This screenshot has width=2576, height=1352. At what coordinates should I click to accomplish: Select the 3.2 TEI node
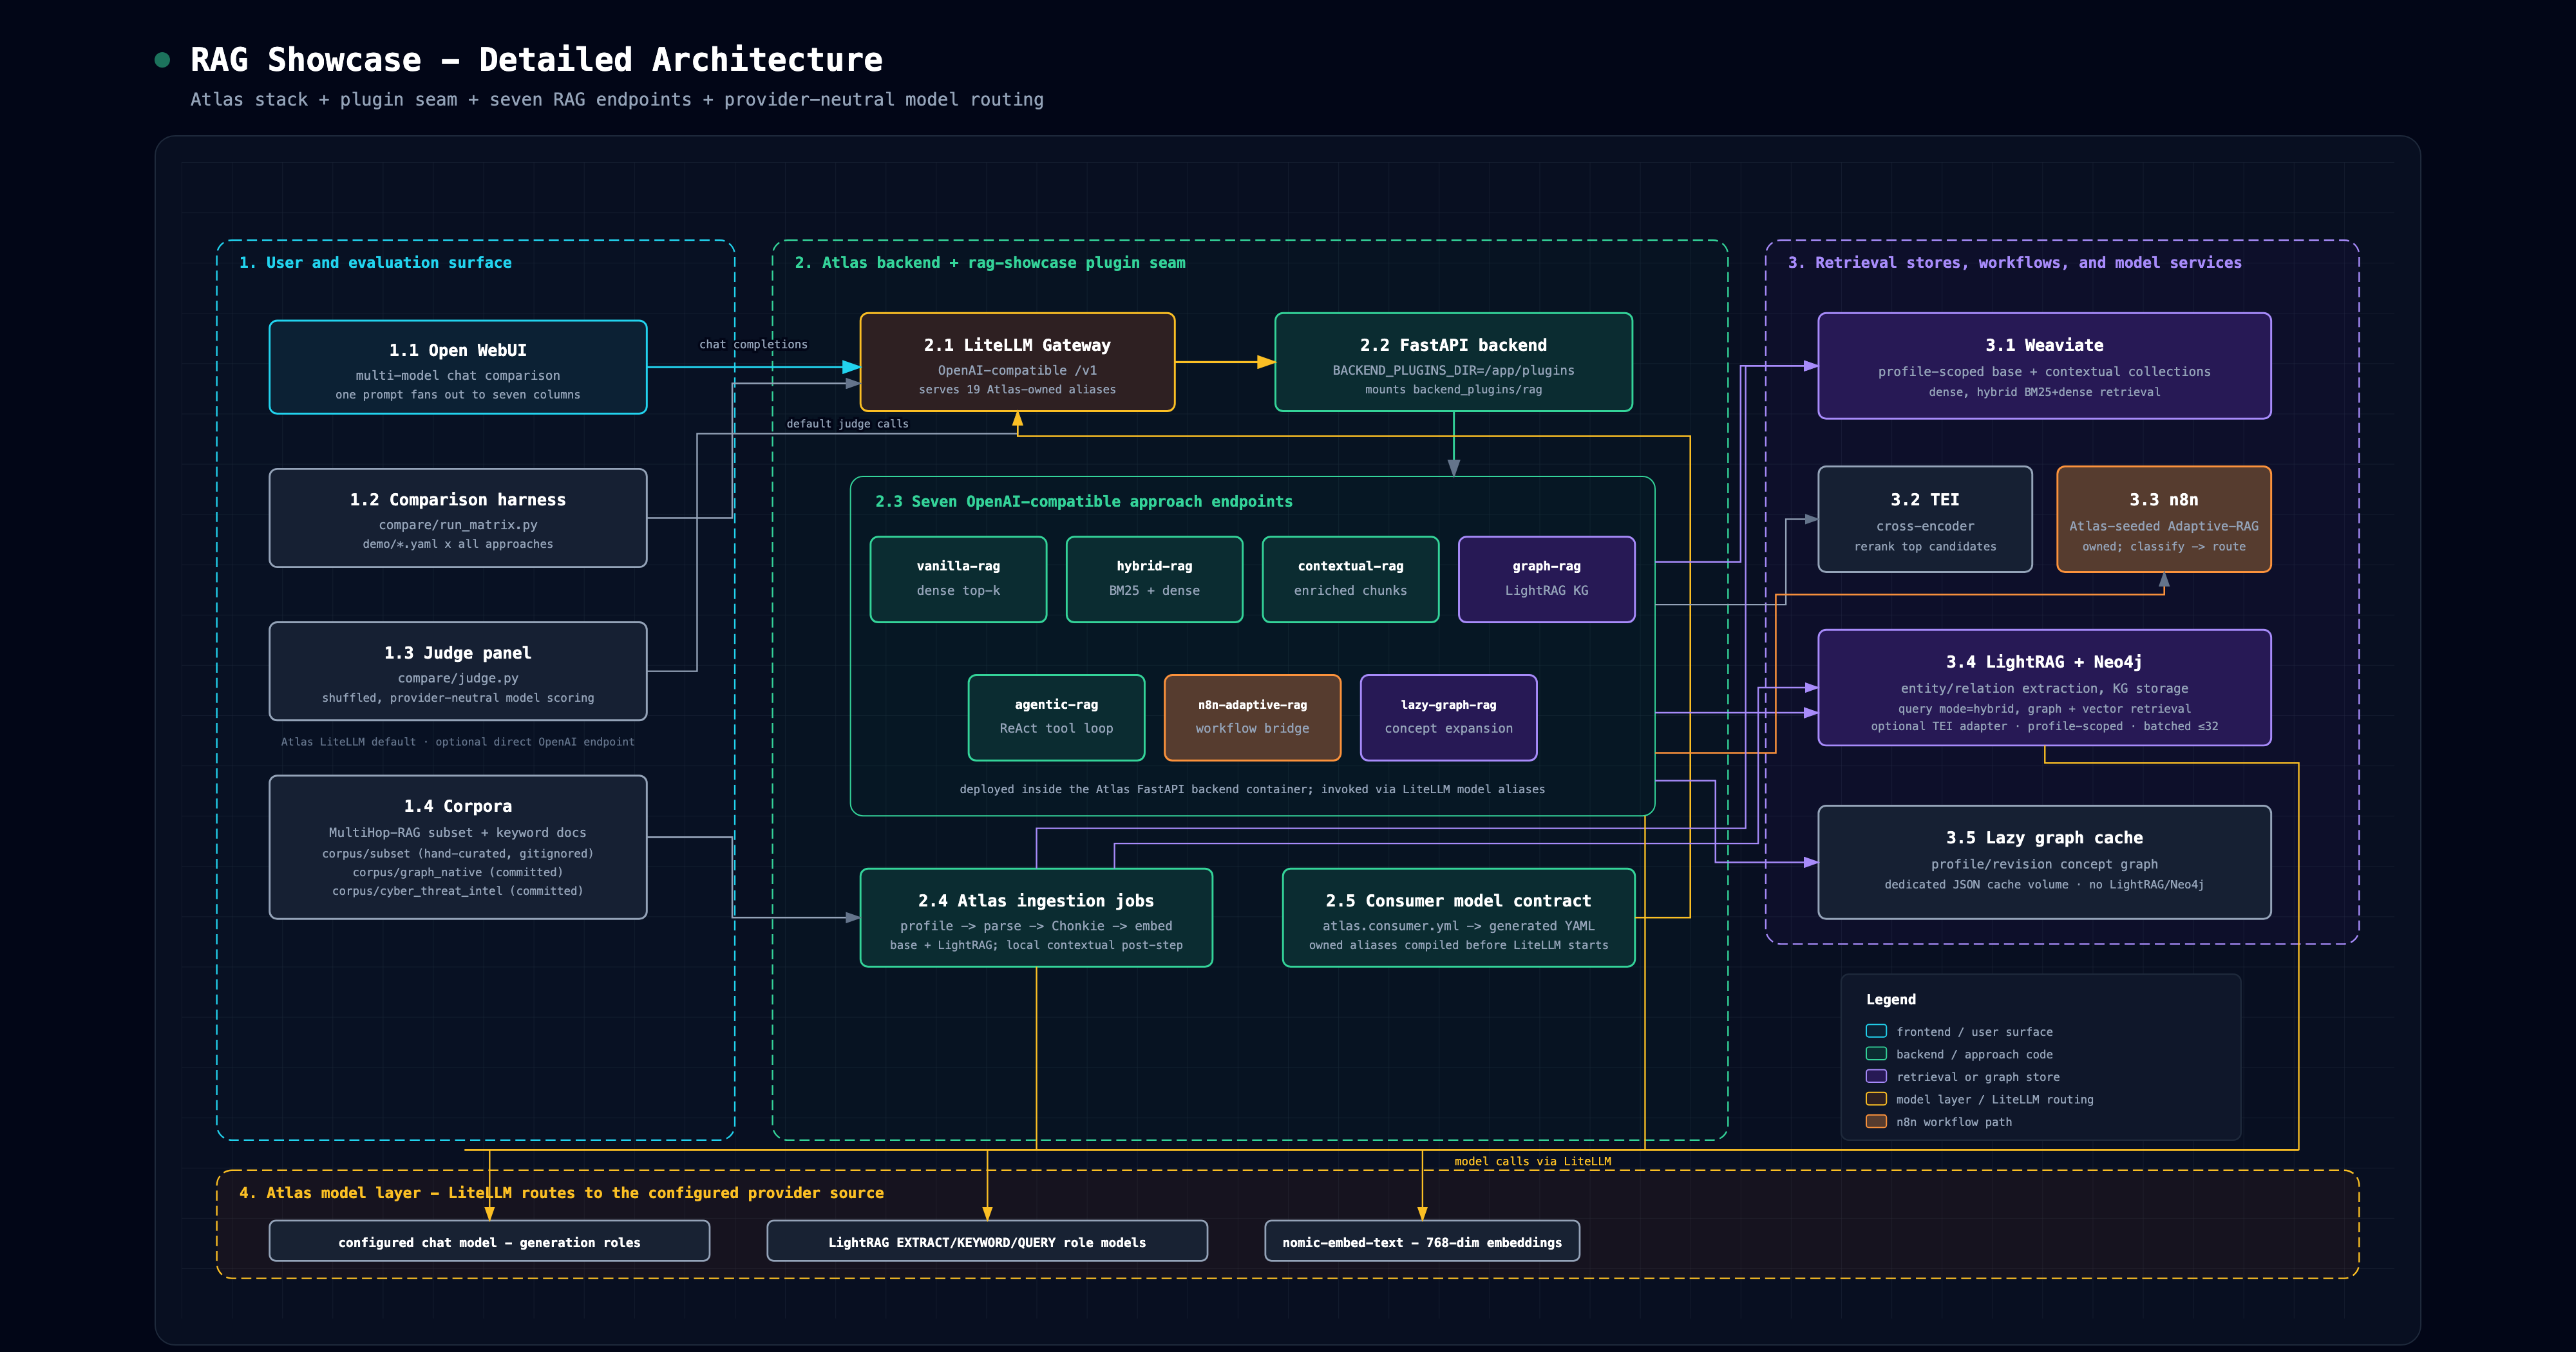tap(1925, 519)
